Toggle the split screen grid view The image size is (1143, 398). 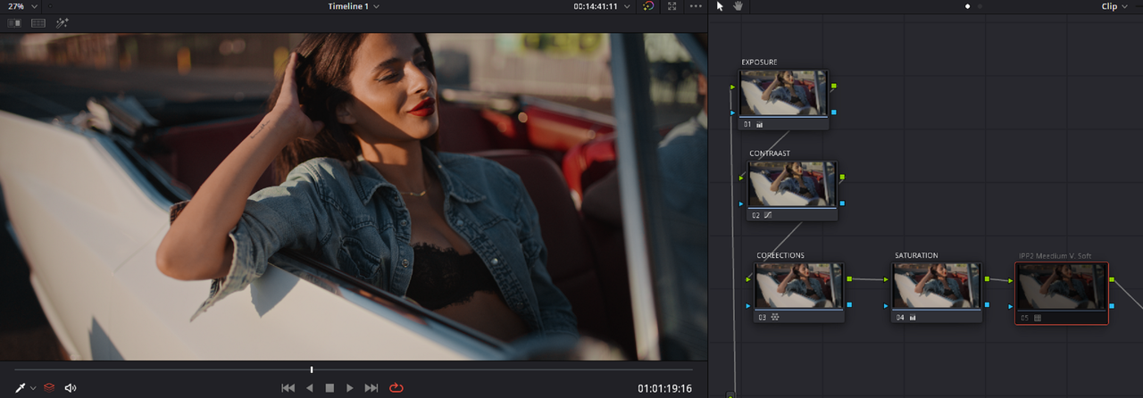click(x=38, y=23)
